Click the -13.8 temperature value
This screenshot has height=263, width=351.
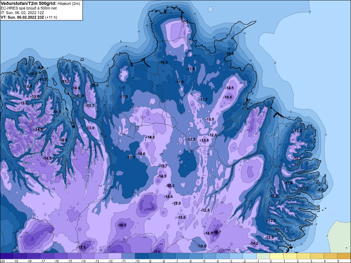pos(204,140)
